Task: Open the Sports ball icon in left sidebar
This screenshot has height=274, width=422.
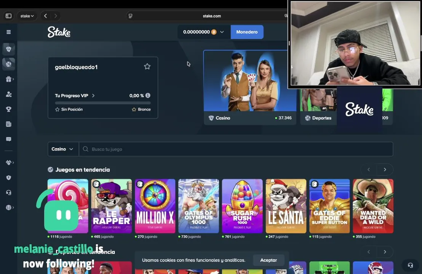Action: pos(9,64)
